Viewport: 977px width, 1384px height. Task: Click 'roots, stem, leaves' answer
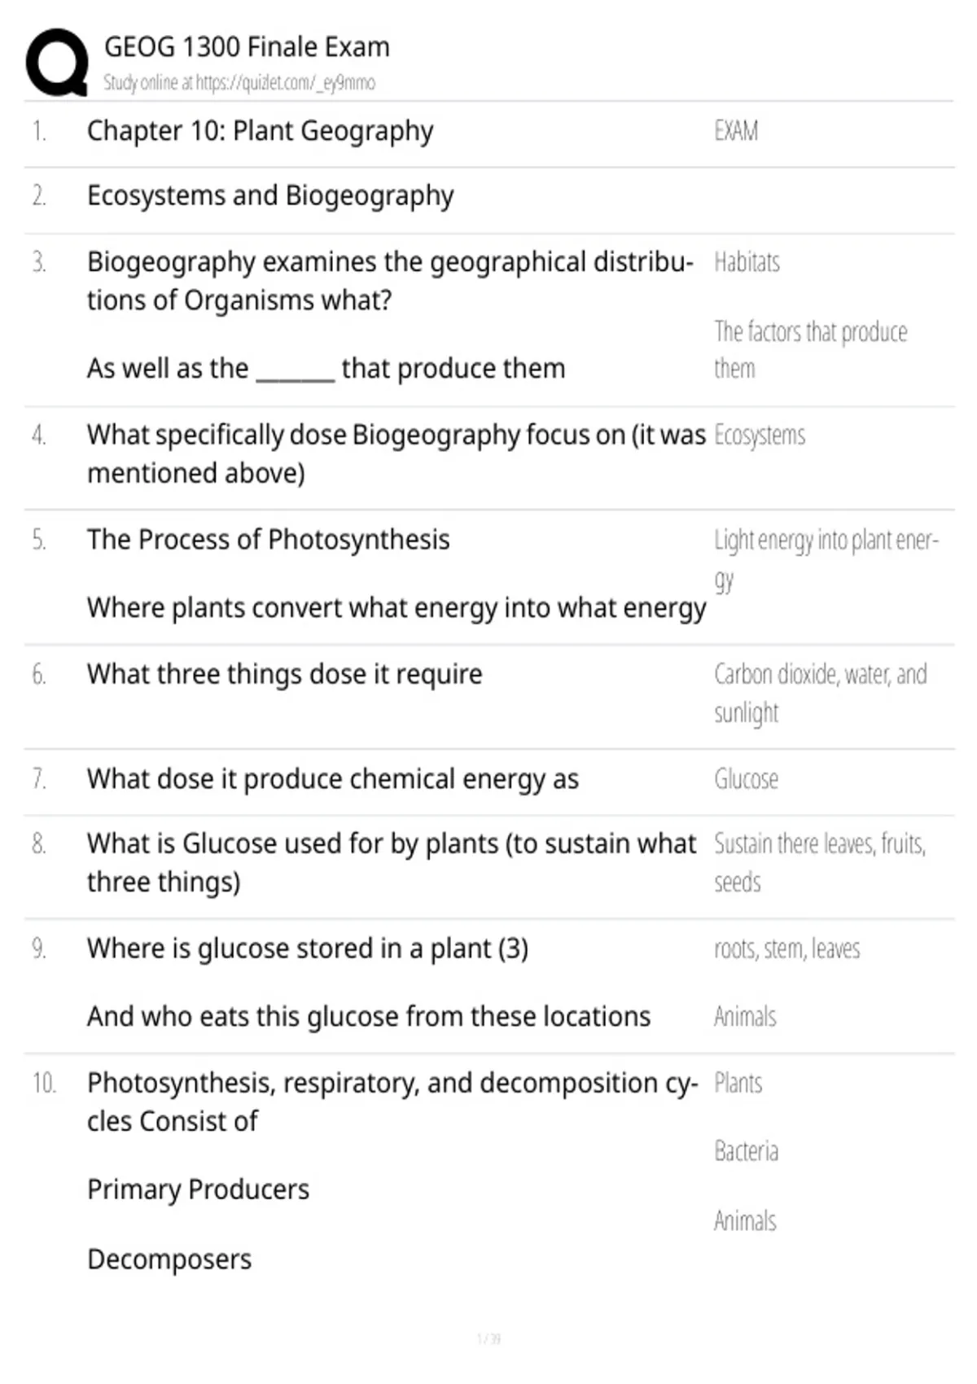[786, 948]
